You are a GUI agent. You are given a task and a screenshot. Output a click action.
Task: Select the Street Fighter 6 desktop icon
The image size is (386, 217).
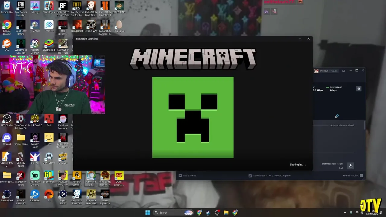pos(105,197)
